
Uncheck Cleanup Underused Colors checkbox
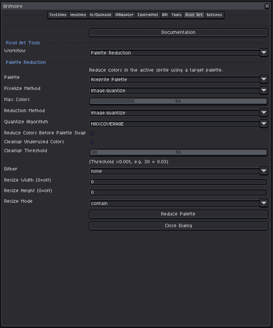92,142
